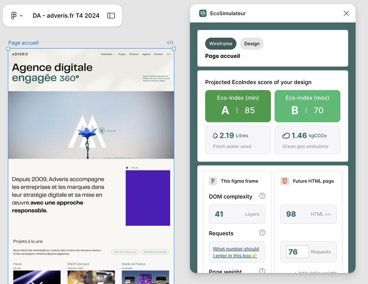Select the SNCF Connect project thumbnail
Image resolution: width=368 pixels, height=284 pixels.
(91, 277)
